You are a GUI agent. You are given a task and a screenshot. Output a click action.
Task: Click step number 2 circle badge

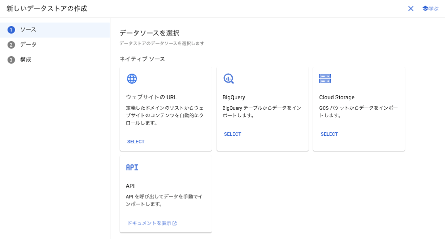11,45
